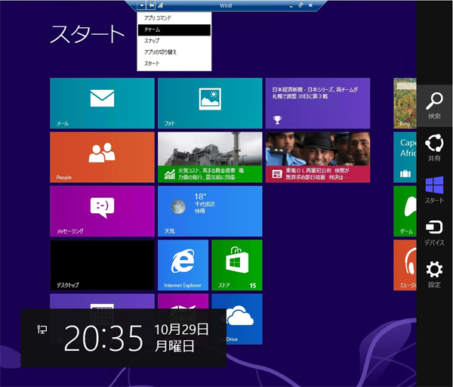The image size is (453, 387).
Task: Click the 20:35 clock display
Action: pos(103,338)
